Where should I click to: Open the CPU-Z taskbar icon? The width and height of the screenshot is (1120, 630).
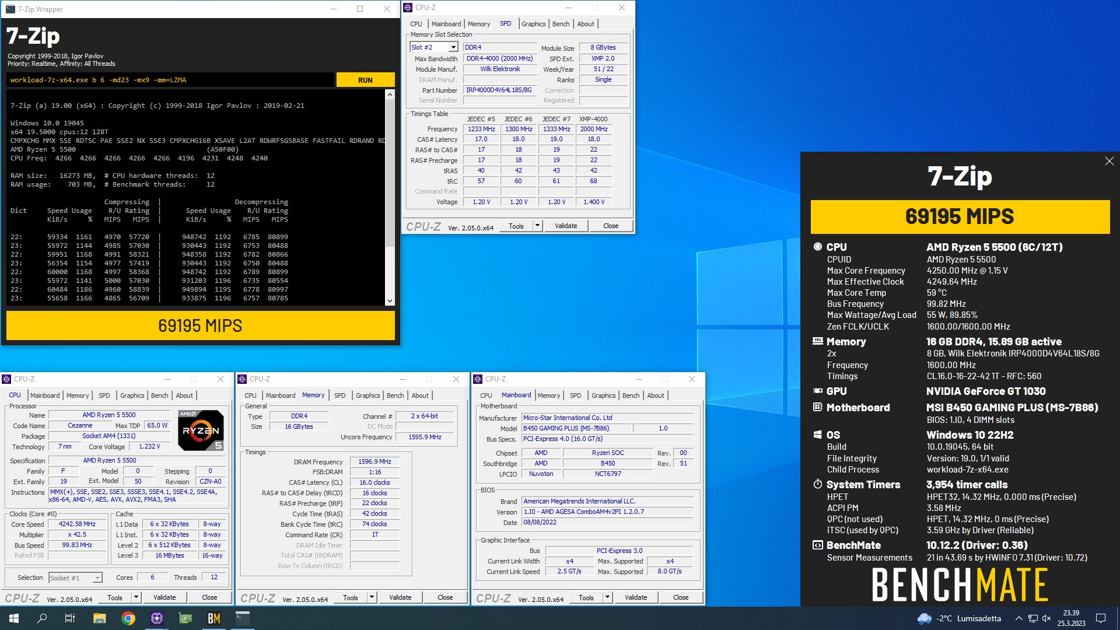tap(157, 618)
